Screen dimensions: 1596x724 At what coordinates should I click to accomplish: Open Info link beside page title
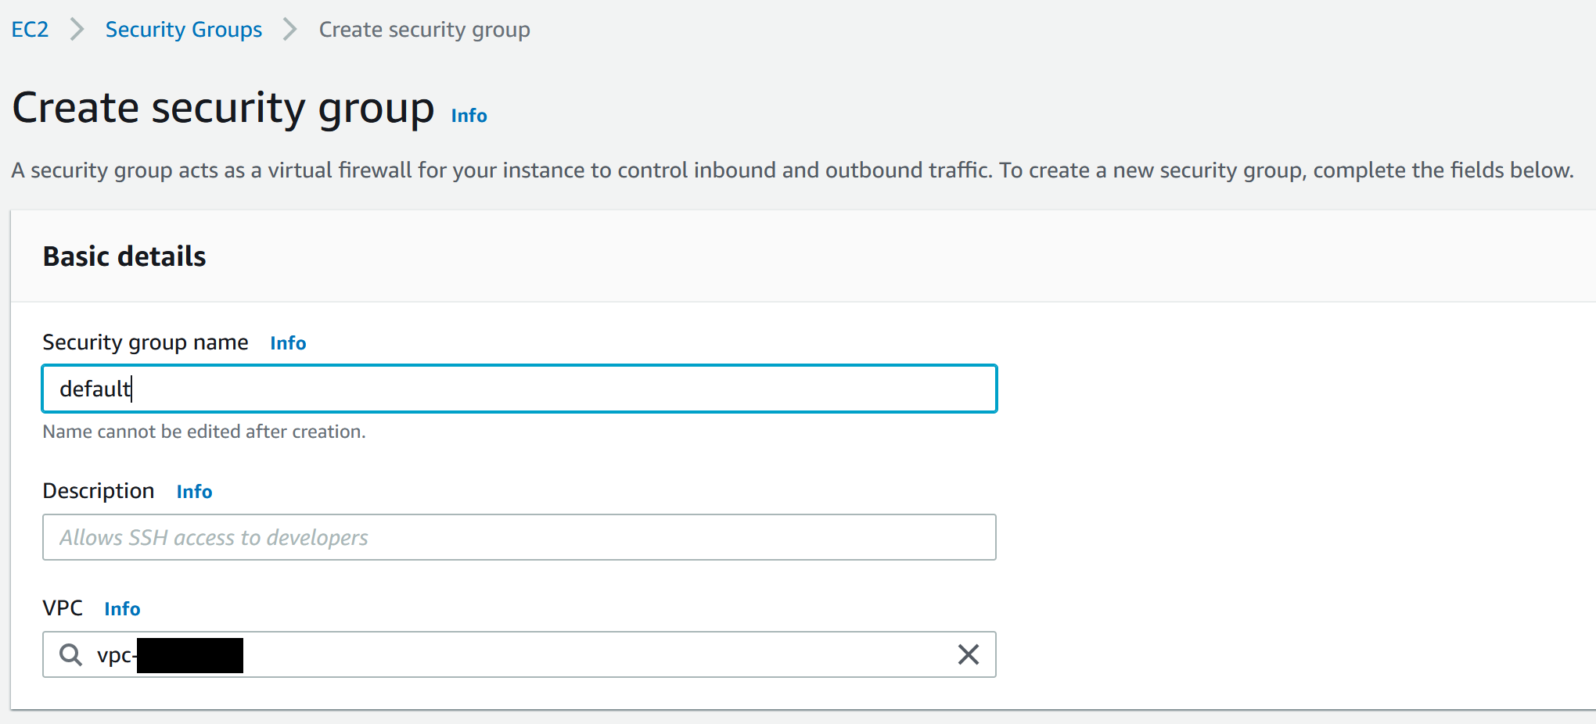pyautogui.click(x=469, y=116)
